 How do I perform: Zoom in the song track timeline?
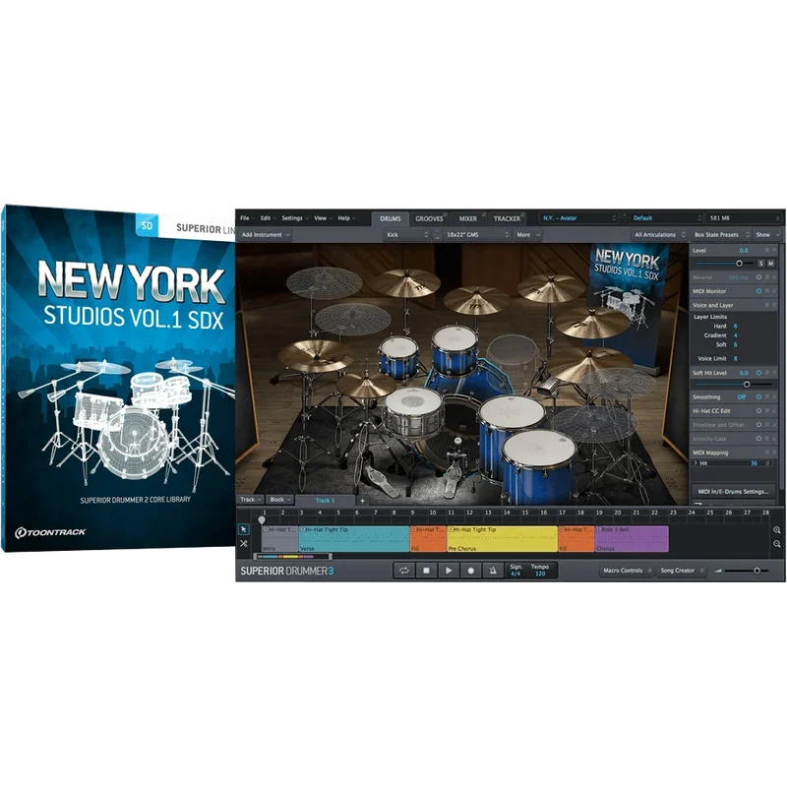coord(777,530)
